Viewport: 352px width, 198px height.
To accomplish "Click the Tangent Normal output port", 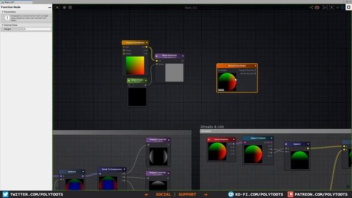I will (x=255, y=70).
